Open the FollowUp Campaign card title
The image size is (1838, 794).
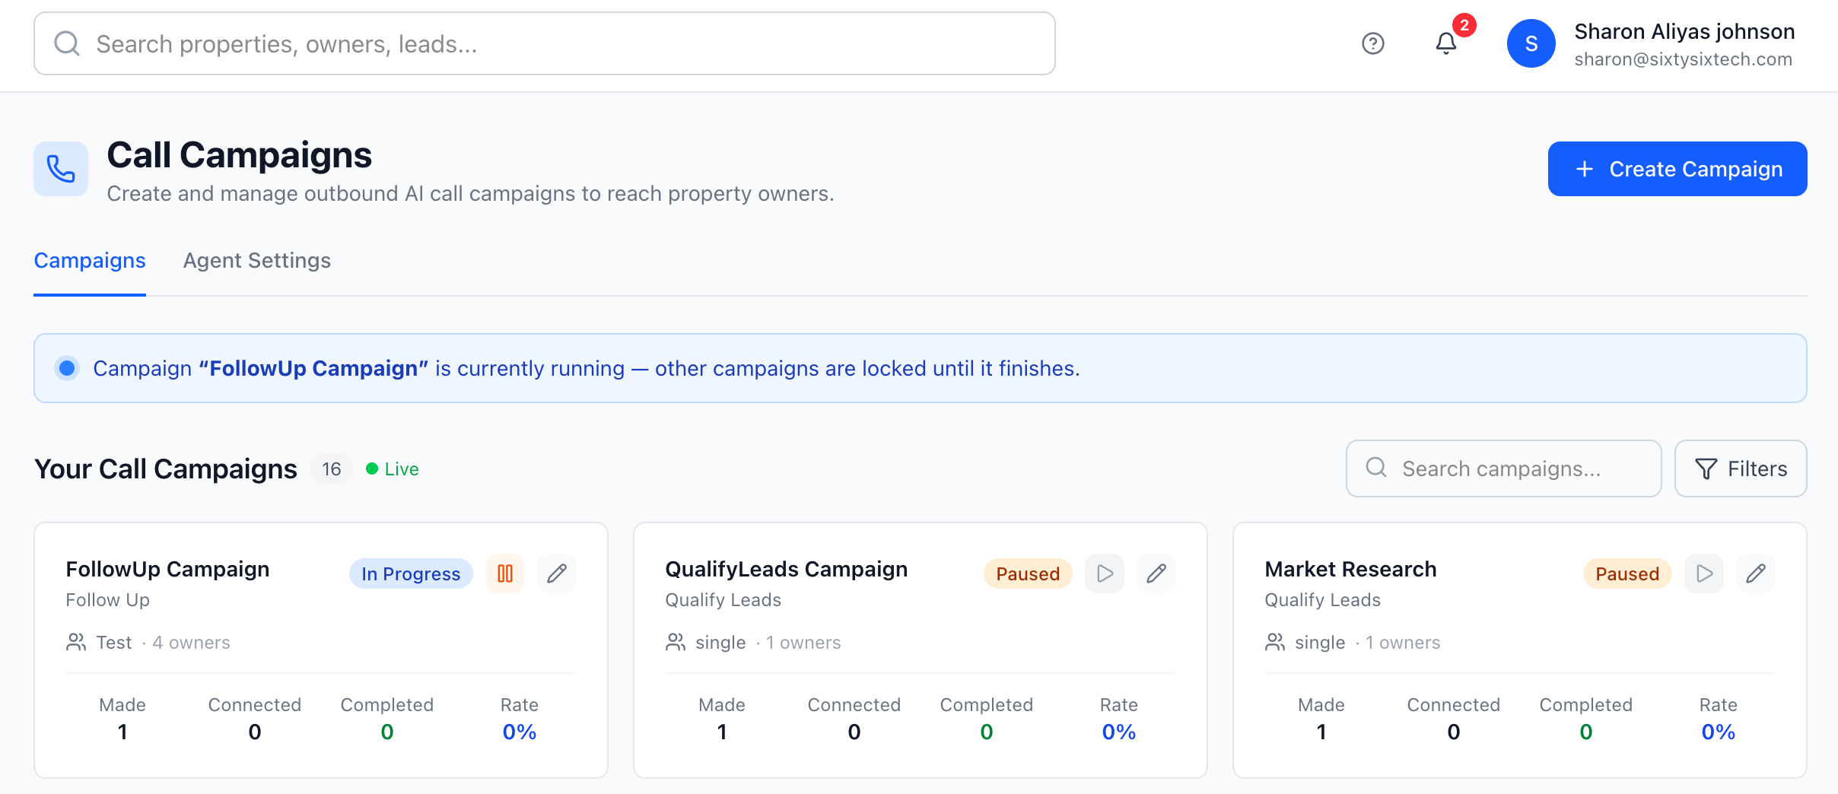pyautogui.click(x=167, y=569)
